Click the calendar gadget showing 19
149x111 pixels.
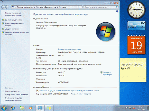coord(136,45)
